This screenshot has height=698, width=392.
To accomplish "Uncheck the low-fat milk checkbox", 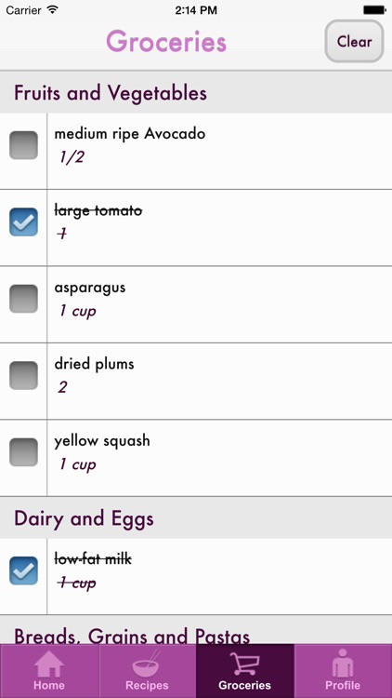I will click(23, 570).
